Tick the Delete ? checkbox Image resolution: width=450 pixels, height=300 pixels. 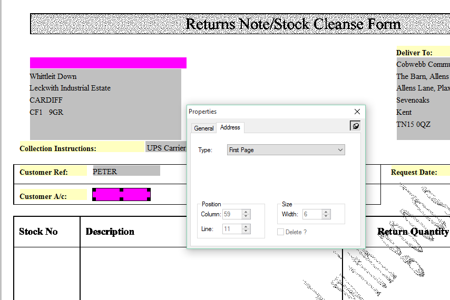pos(281,232)
